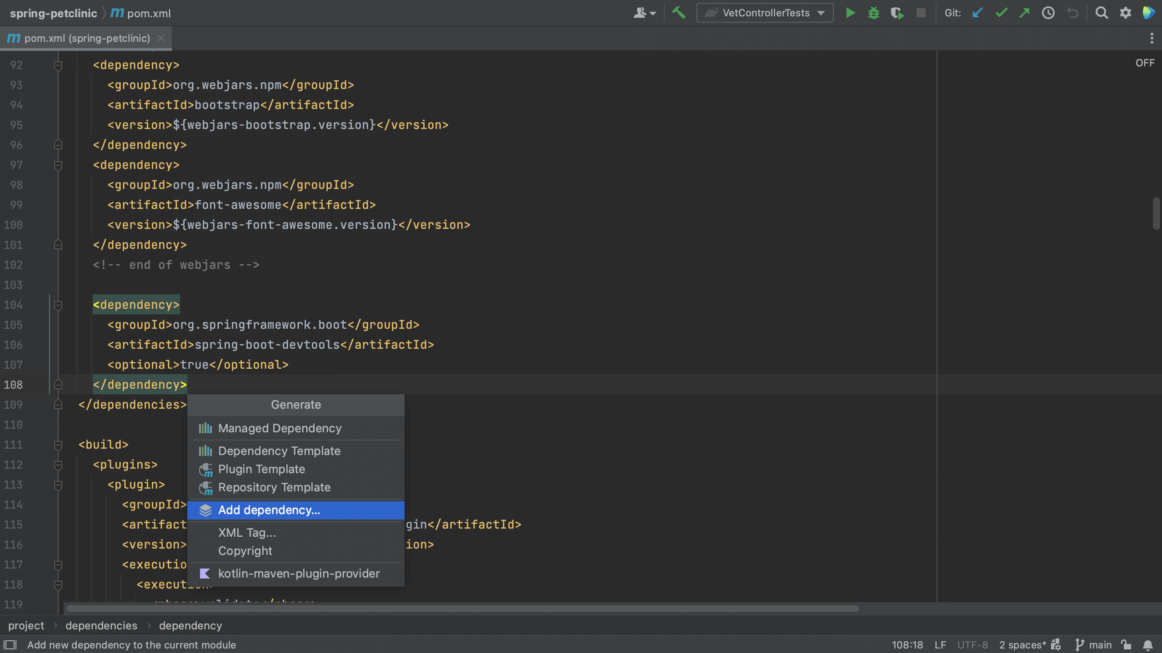Choose Dependency Template in Generate popup

click(x=296, y=451)
